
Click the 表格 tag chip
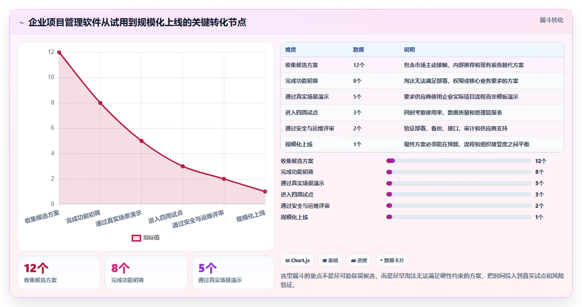click(x=330, y=260)
